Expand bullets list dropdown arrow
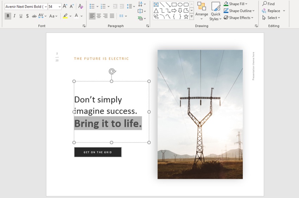The width and height of the screenshot is (299, 198). (x=97, y=6)
